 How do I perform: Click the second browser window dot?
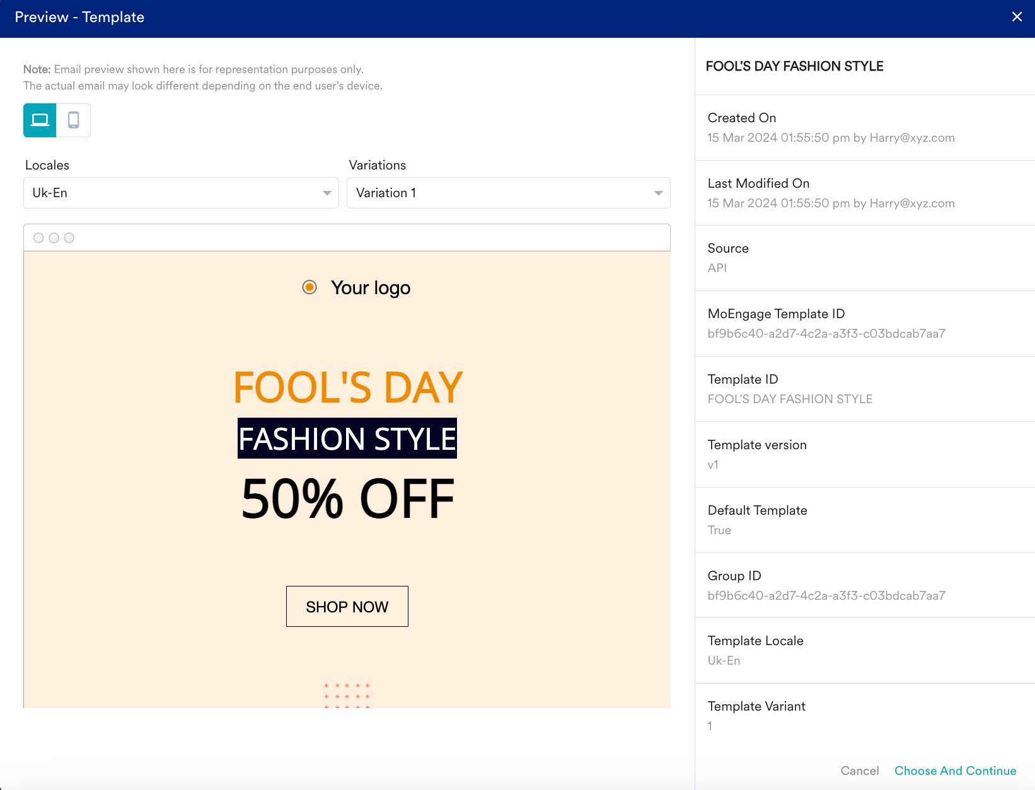(x=54, y=238)
